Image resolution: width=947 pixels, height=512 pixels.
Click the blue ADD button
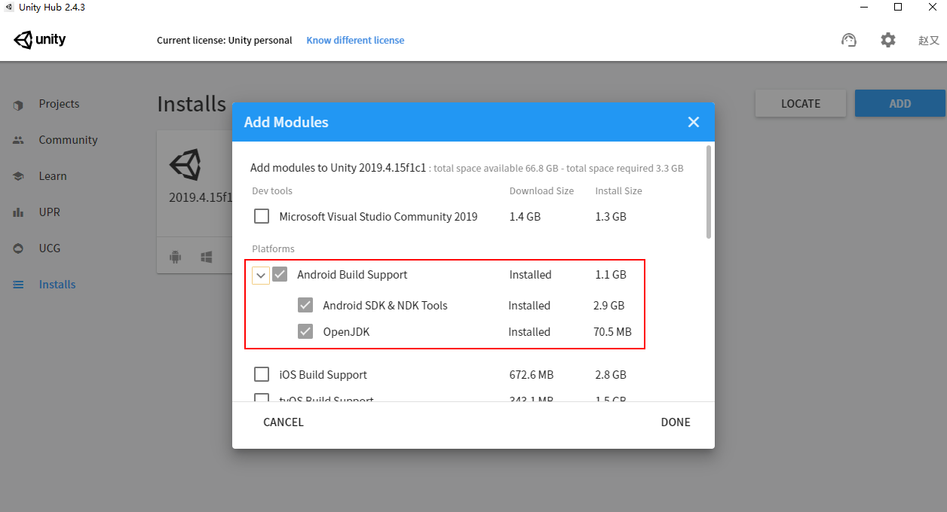[900, 104]
